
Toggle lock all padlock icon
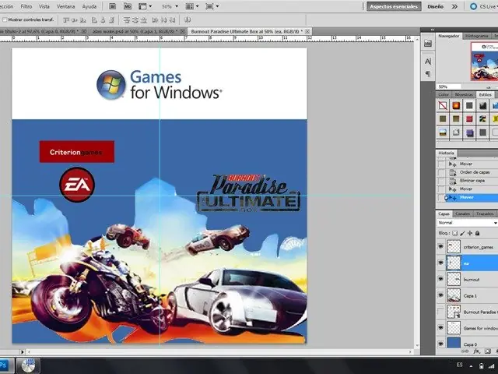(x=477, y=234)
